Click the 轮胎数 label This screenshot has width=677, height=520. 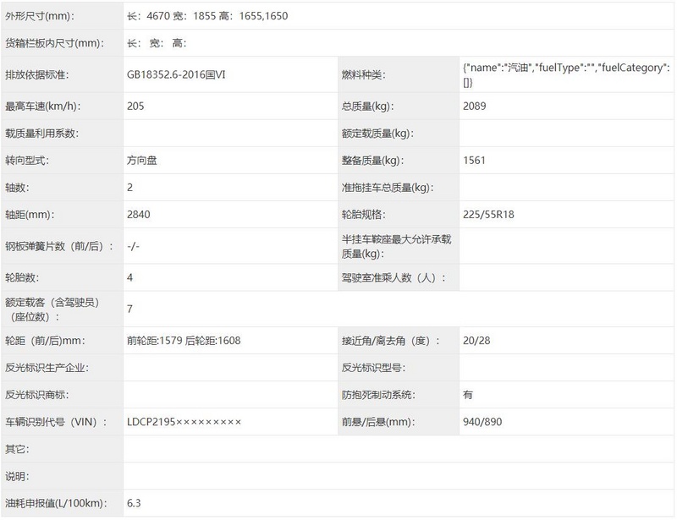click(22, 277)
